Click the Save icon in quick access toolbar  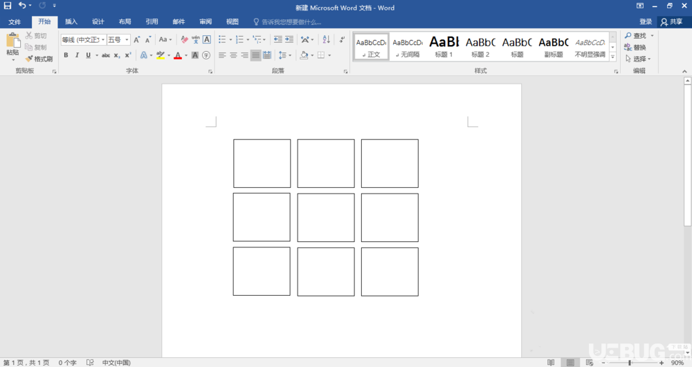8,6
